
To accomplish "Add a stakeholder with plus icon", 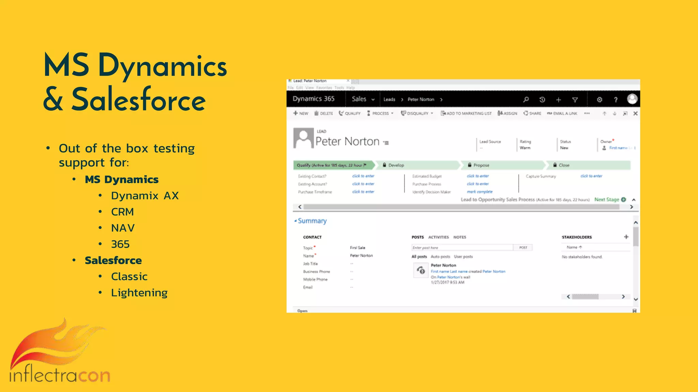I will 626,237.
